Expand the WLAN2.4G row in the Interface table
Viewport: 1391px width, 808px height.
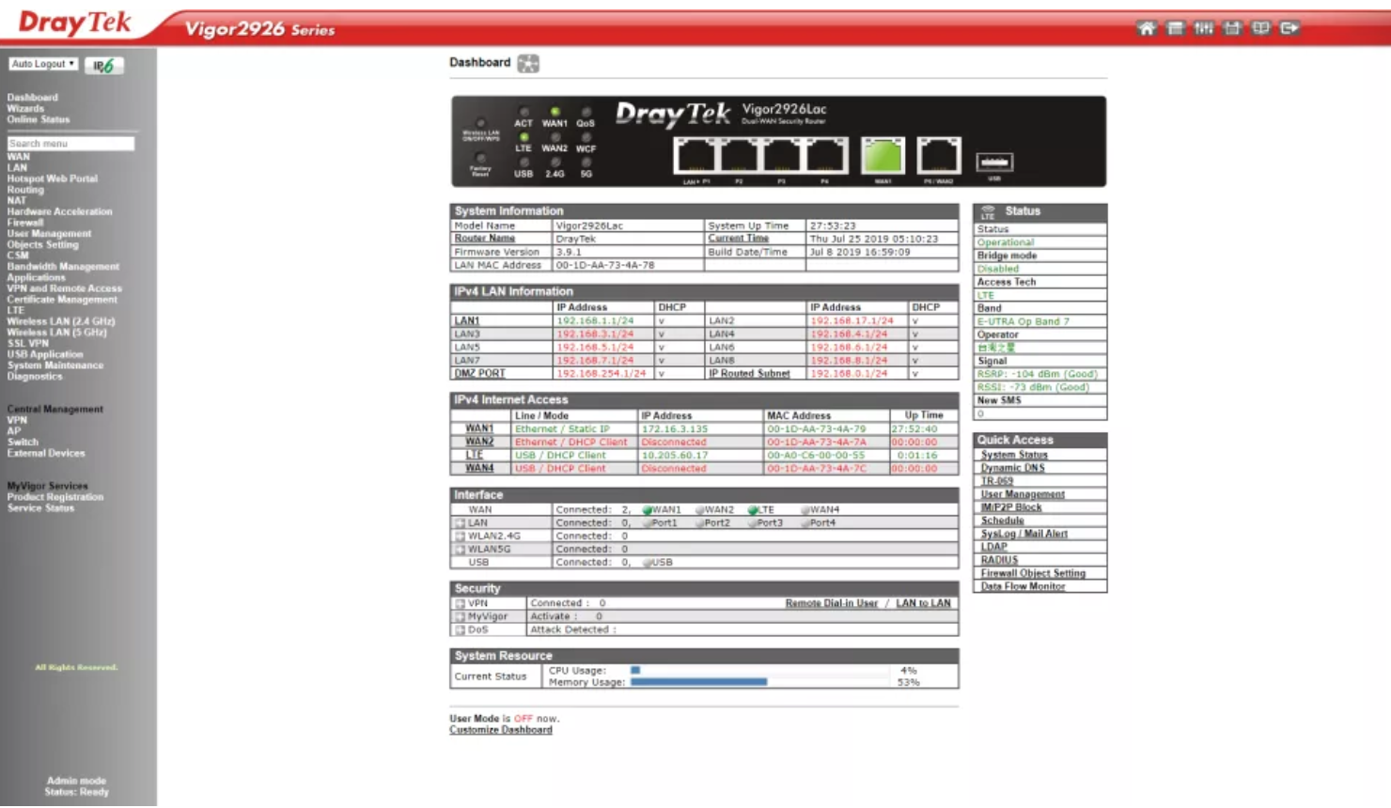(461, 536)
